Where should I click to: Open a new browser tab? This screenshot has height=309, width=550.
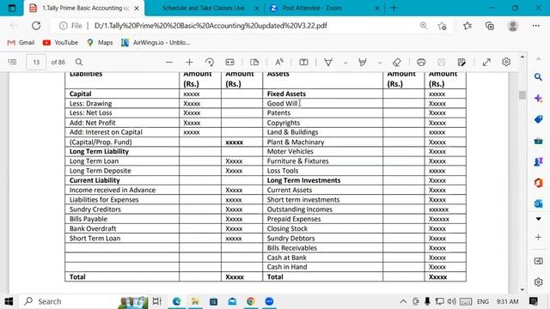pyautogui.click(x=394, y=8)
